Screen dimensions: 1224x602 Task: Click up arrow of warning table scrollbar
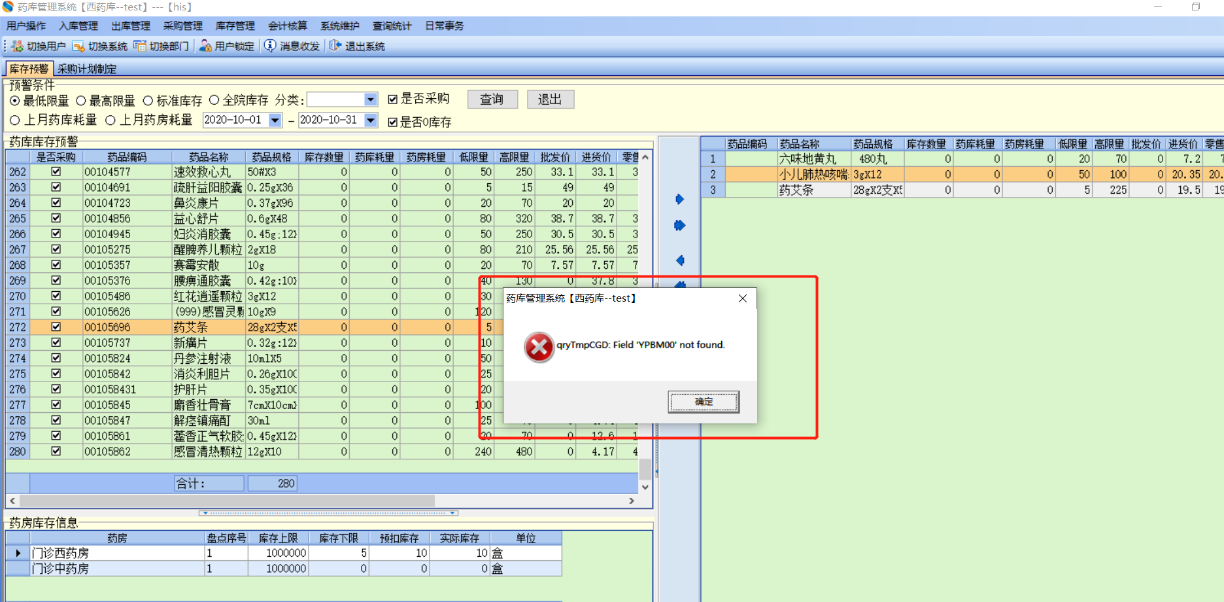click(645, 157)
